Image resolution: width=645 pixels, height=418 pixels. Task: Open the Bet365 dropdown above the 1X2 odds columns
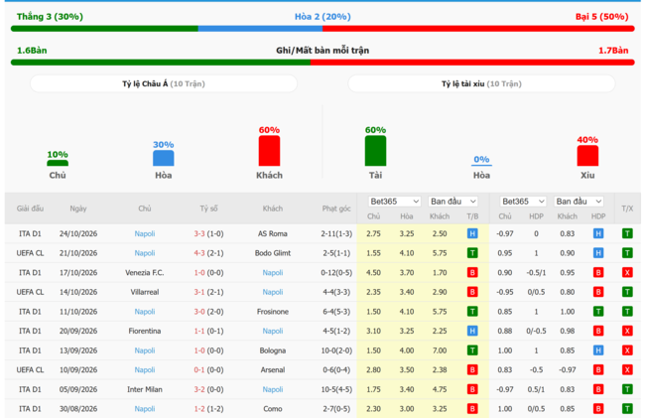394,202
